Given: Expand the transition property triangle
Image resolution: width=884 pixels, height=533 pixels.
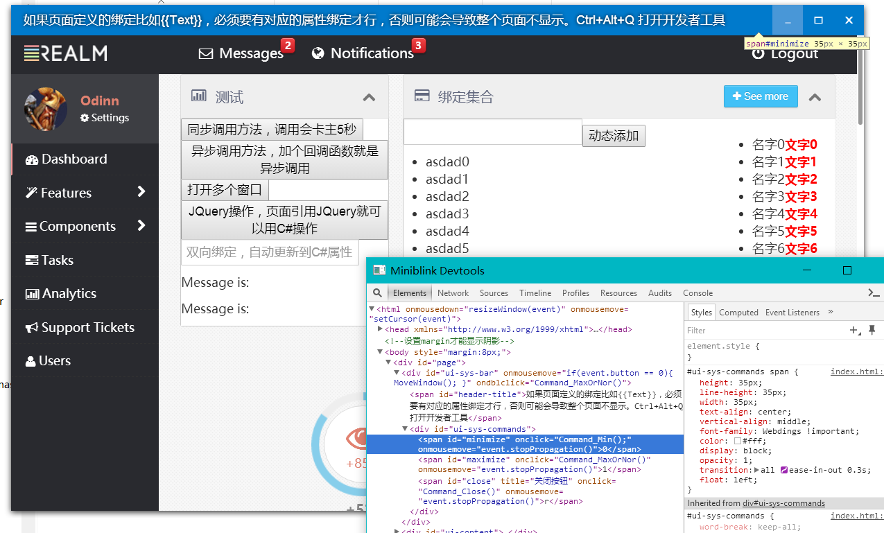Looking at the screenshot, I should (x=757, y=470).
